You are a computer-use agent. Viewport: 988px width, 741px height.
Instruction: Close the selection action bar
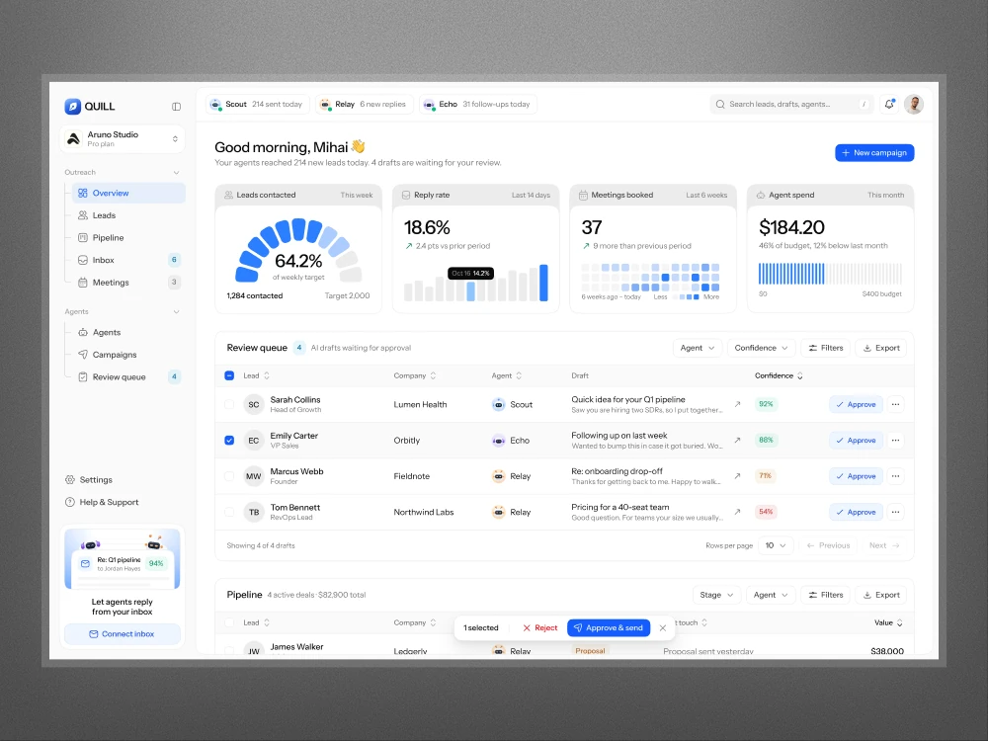point(663,628)
